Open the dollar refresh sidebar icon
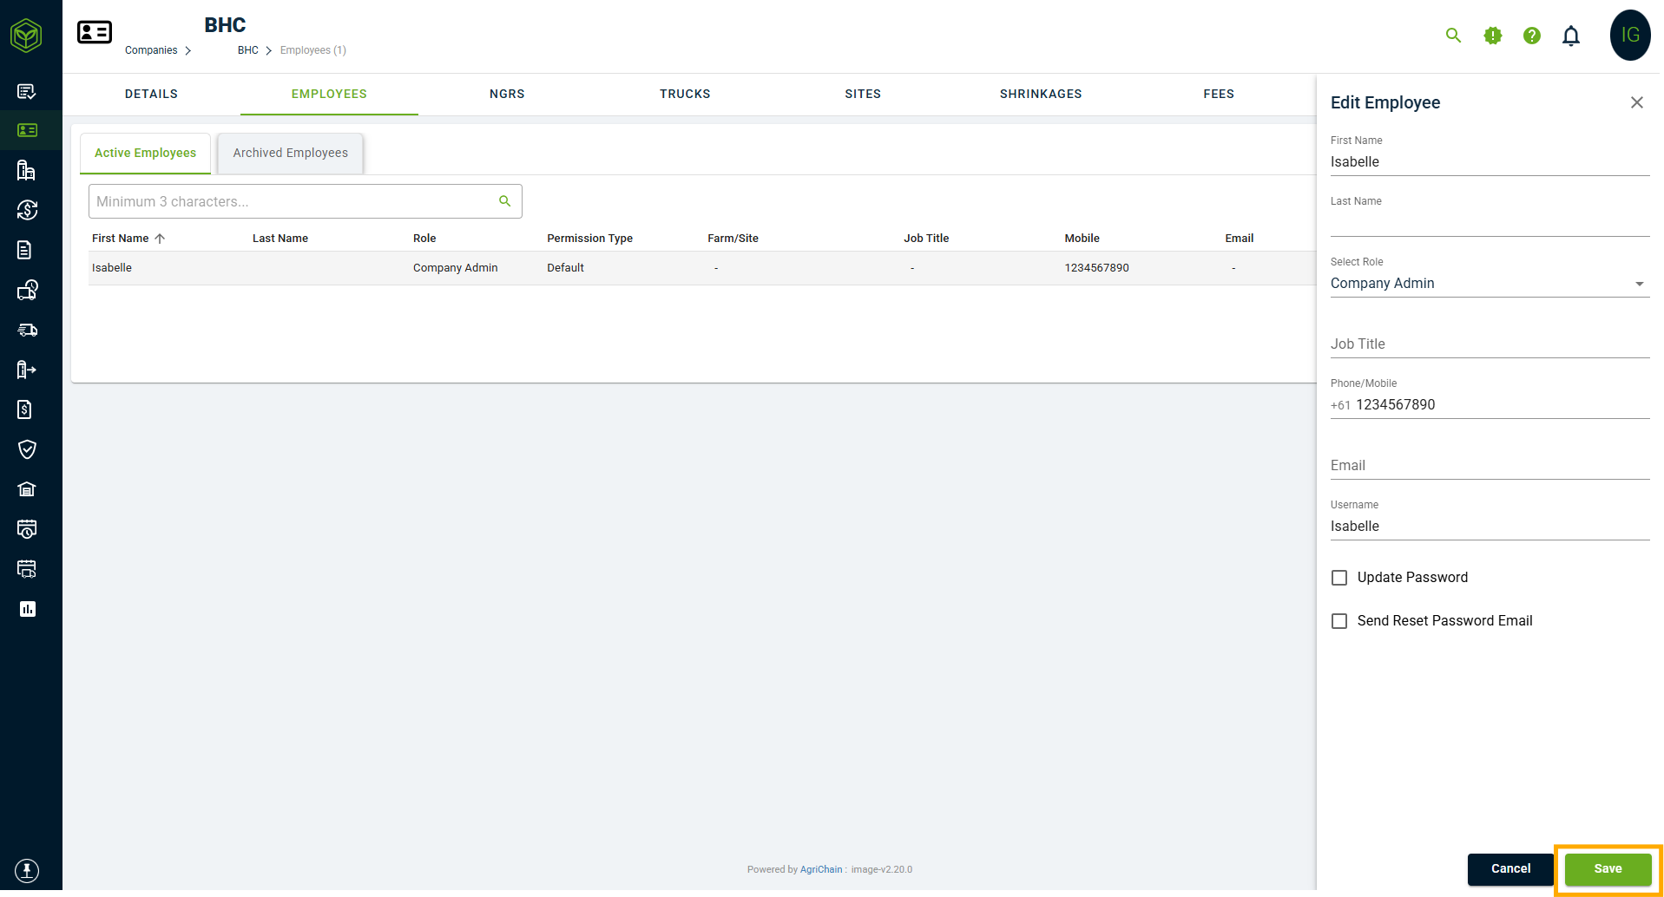 (27, 210)
